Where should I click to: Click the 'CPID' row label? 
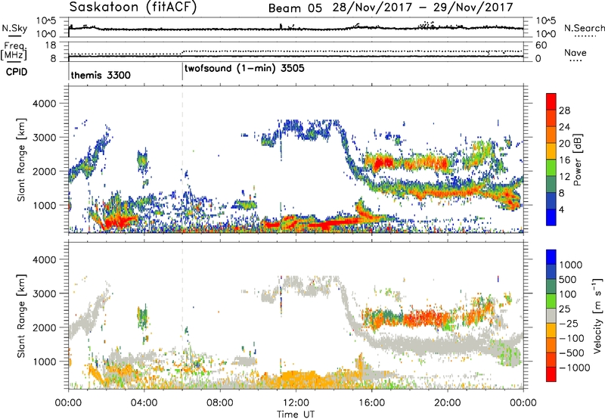click(17, 72)
